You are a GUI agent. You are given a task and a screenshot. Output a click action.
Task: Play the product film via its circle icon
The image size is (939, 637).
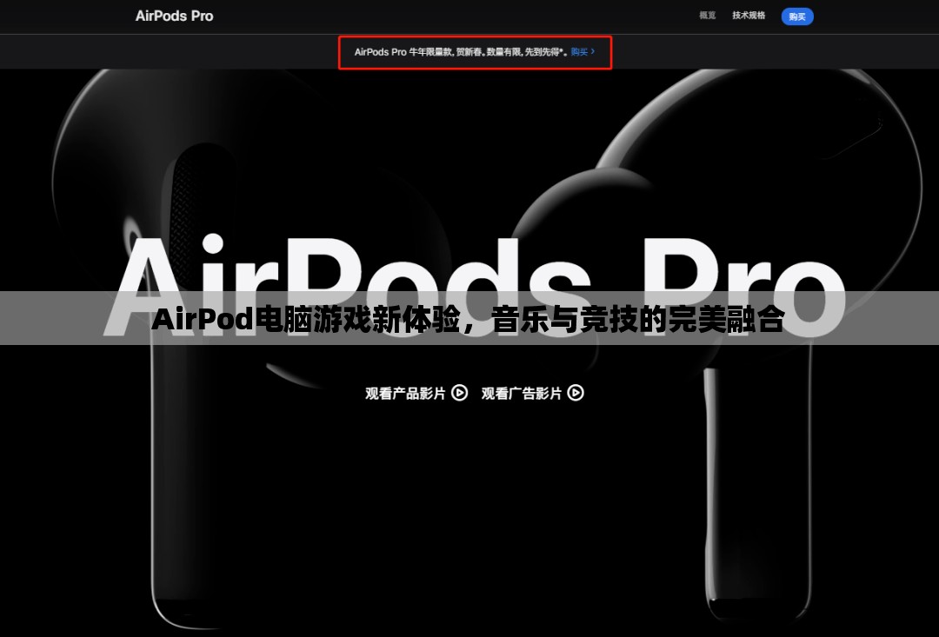click(459, 393)
